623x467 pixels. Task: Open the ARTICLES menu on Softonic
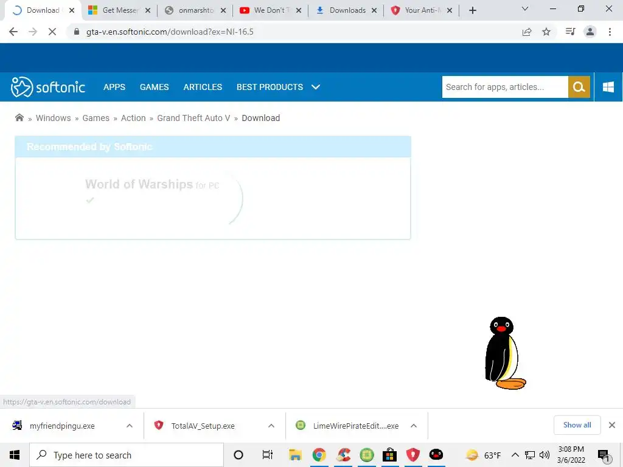(203, 87)
